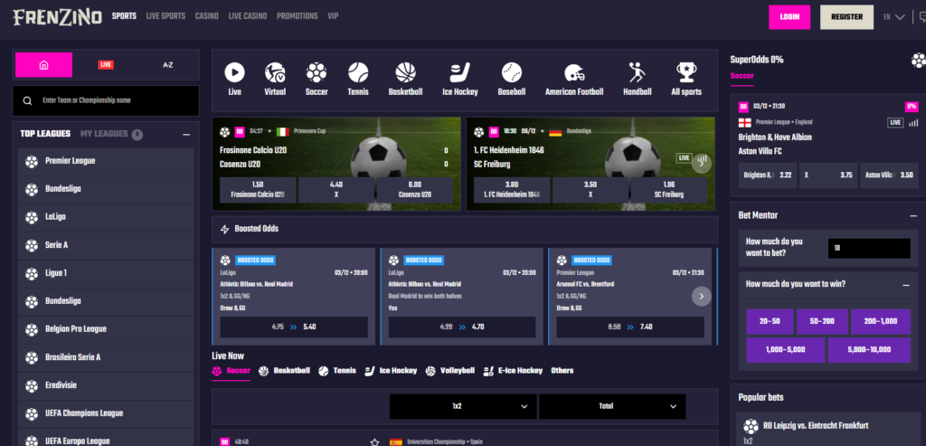
Task: Select Others tab under Live Now
Action: click(x=562, y=371)
